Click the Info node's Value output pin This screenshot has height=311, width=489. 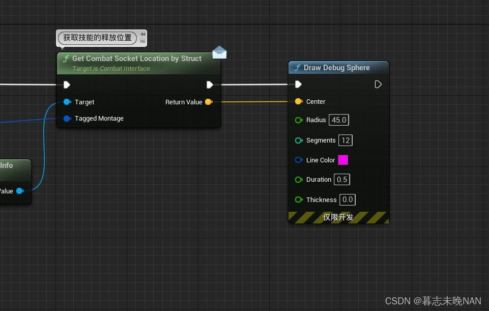click(x=20, y=191)
